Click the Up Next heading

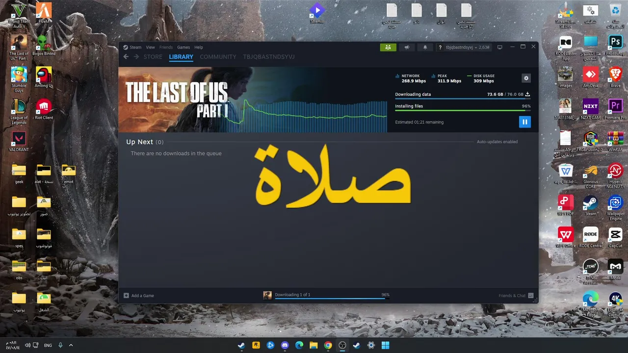point(139,142)
